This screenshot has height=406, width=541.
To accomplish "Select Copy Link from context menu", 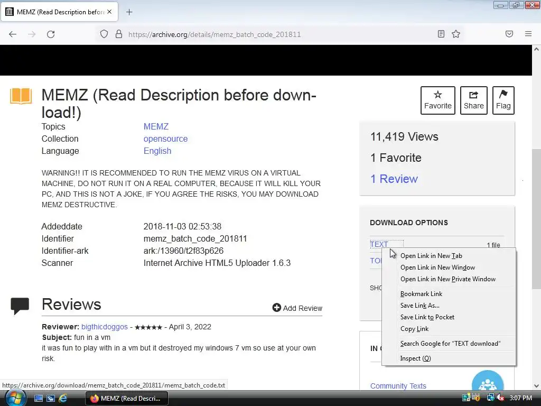I will point(449,329).
